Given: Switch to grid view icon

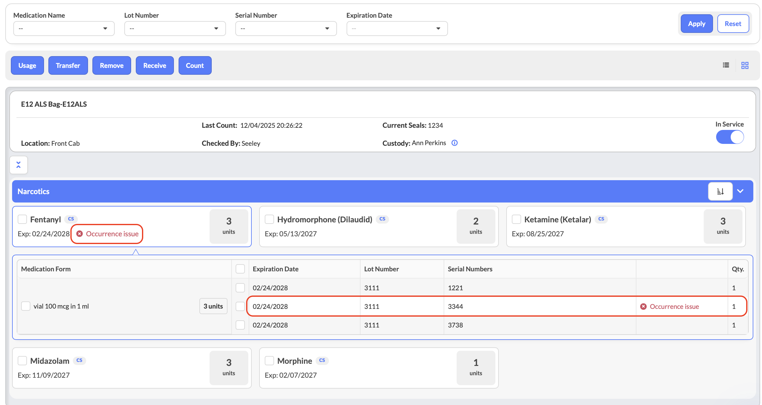Looking at the screenshot, I should (745, 65).
